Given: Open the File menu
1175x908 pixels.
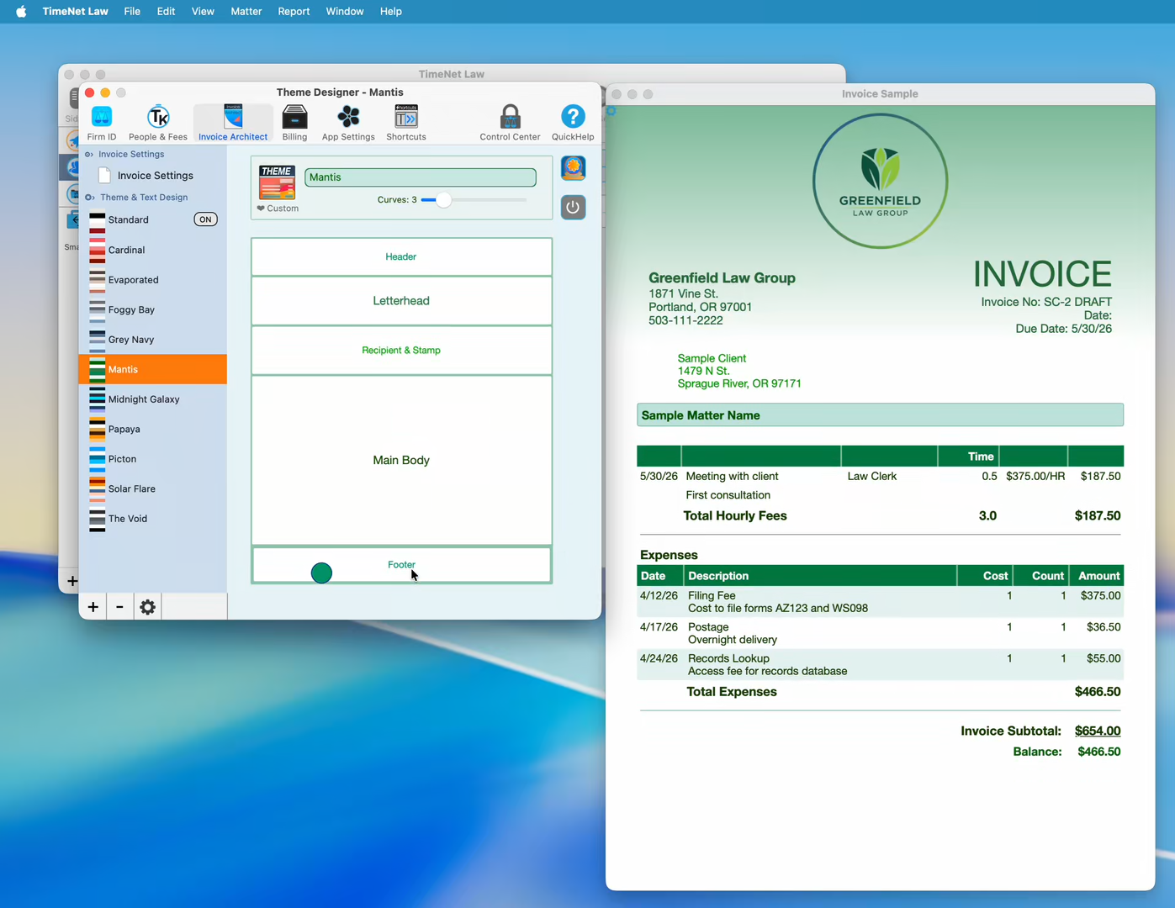Looking at the screenshot, I should pos(132,12).
